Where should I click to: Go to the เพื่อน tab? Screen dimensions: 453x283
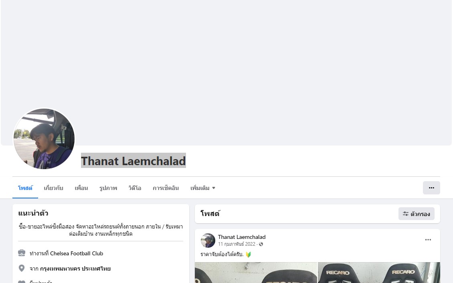[x=81, y=188]
